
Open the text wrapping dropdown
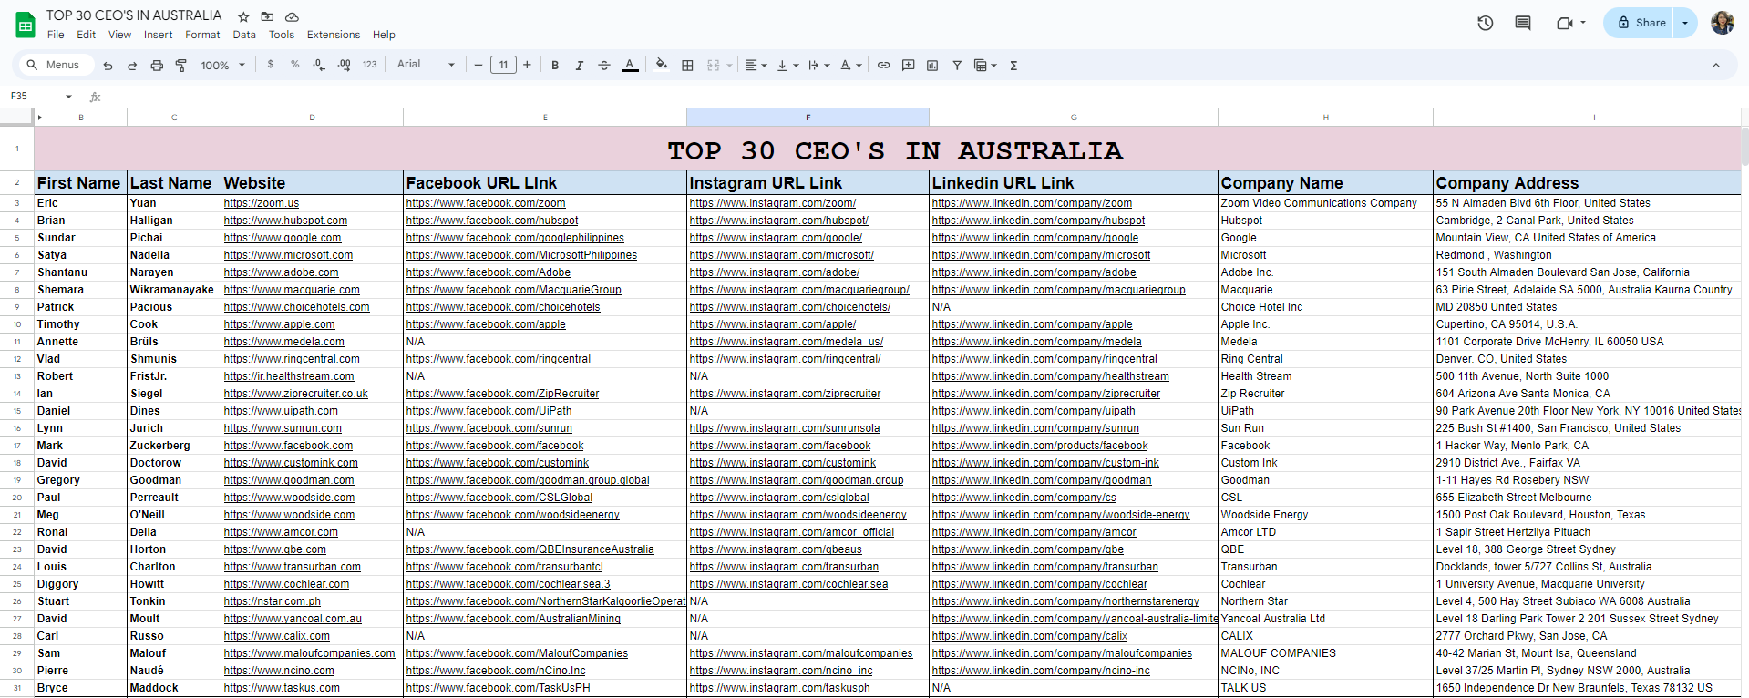coord(818,66)
